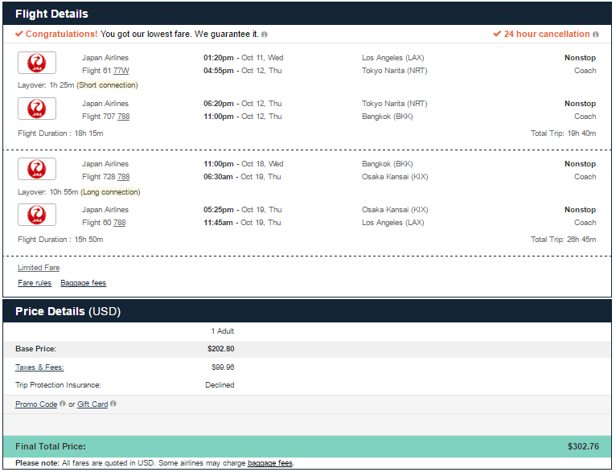Click the Promo Code help icon
Image resolution: width=616 pixels, height=472 pixels.
(63, 404)
